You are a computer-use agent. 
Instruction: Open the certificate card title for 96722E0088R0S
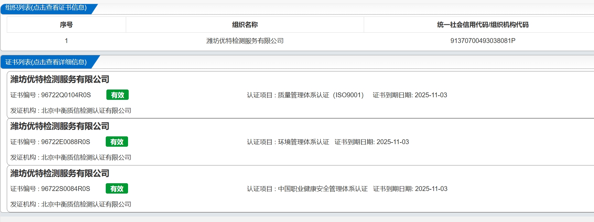pos(60,126)
